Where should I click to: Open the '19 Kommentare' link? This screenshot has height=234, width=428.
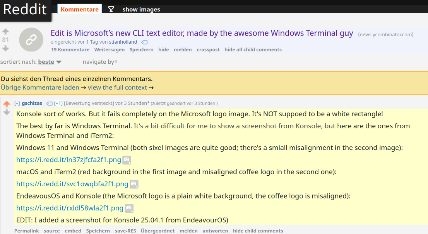coord(70,49)
